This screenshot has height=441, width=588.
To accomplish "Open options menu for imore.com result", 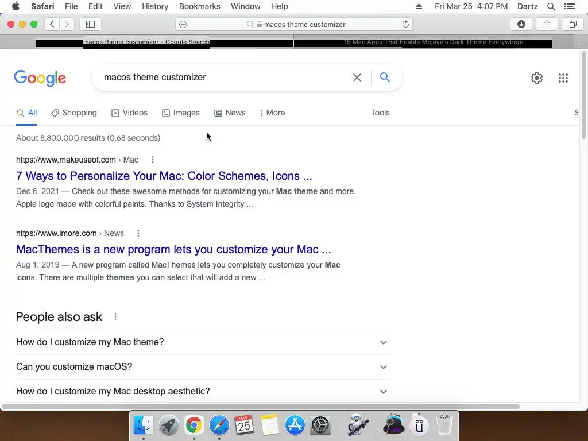I will [138, 233].
